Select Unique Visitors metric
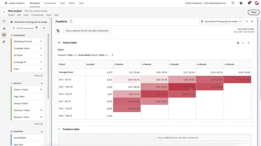Viewport: 261px width, 146px height. coord(27,103)
